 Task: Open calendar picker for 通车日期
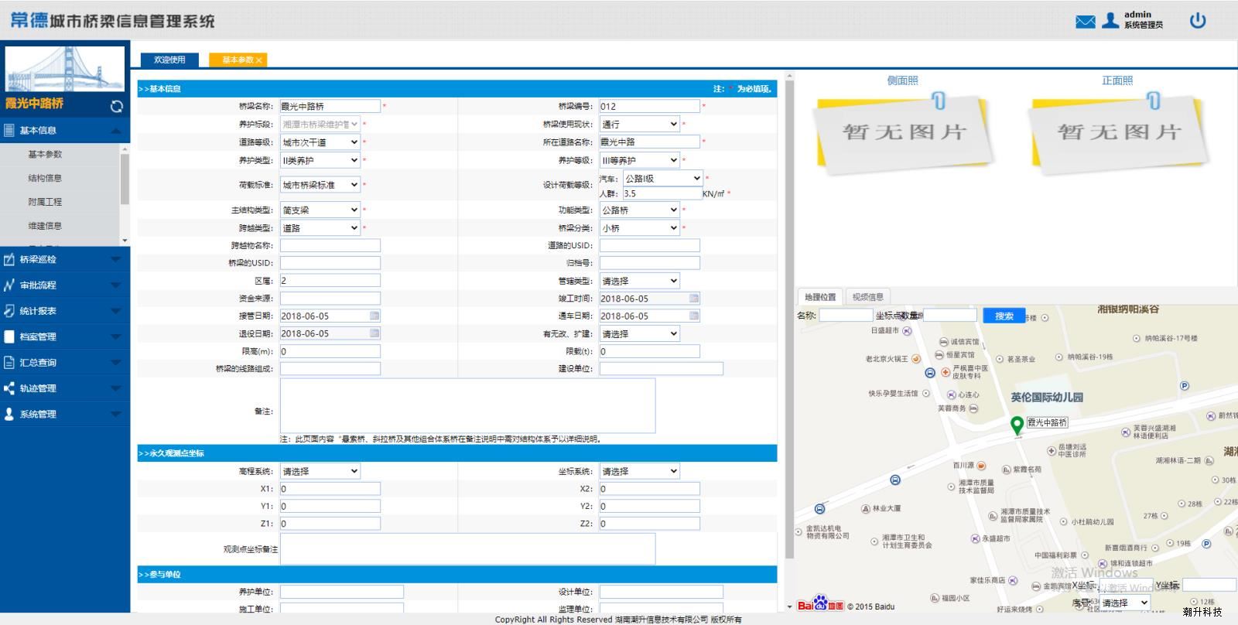click(694, 316)
